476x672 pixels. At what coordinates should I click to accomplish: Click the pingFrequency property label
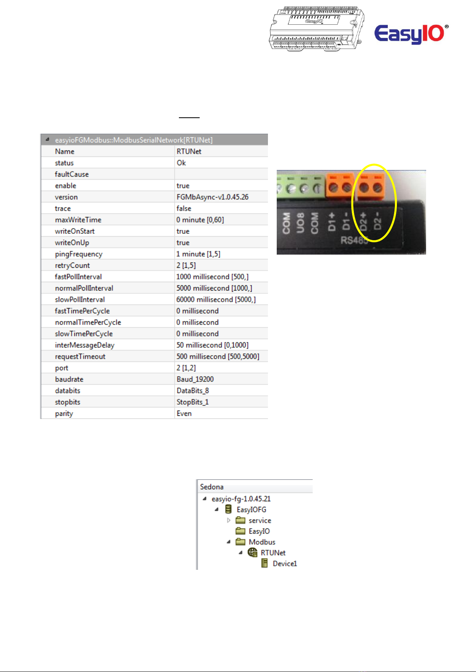coord(79,254)
